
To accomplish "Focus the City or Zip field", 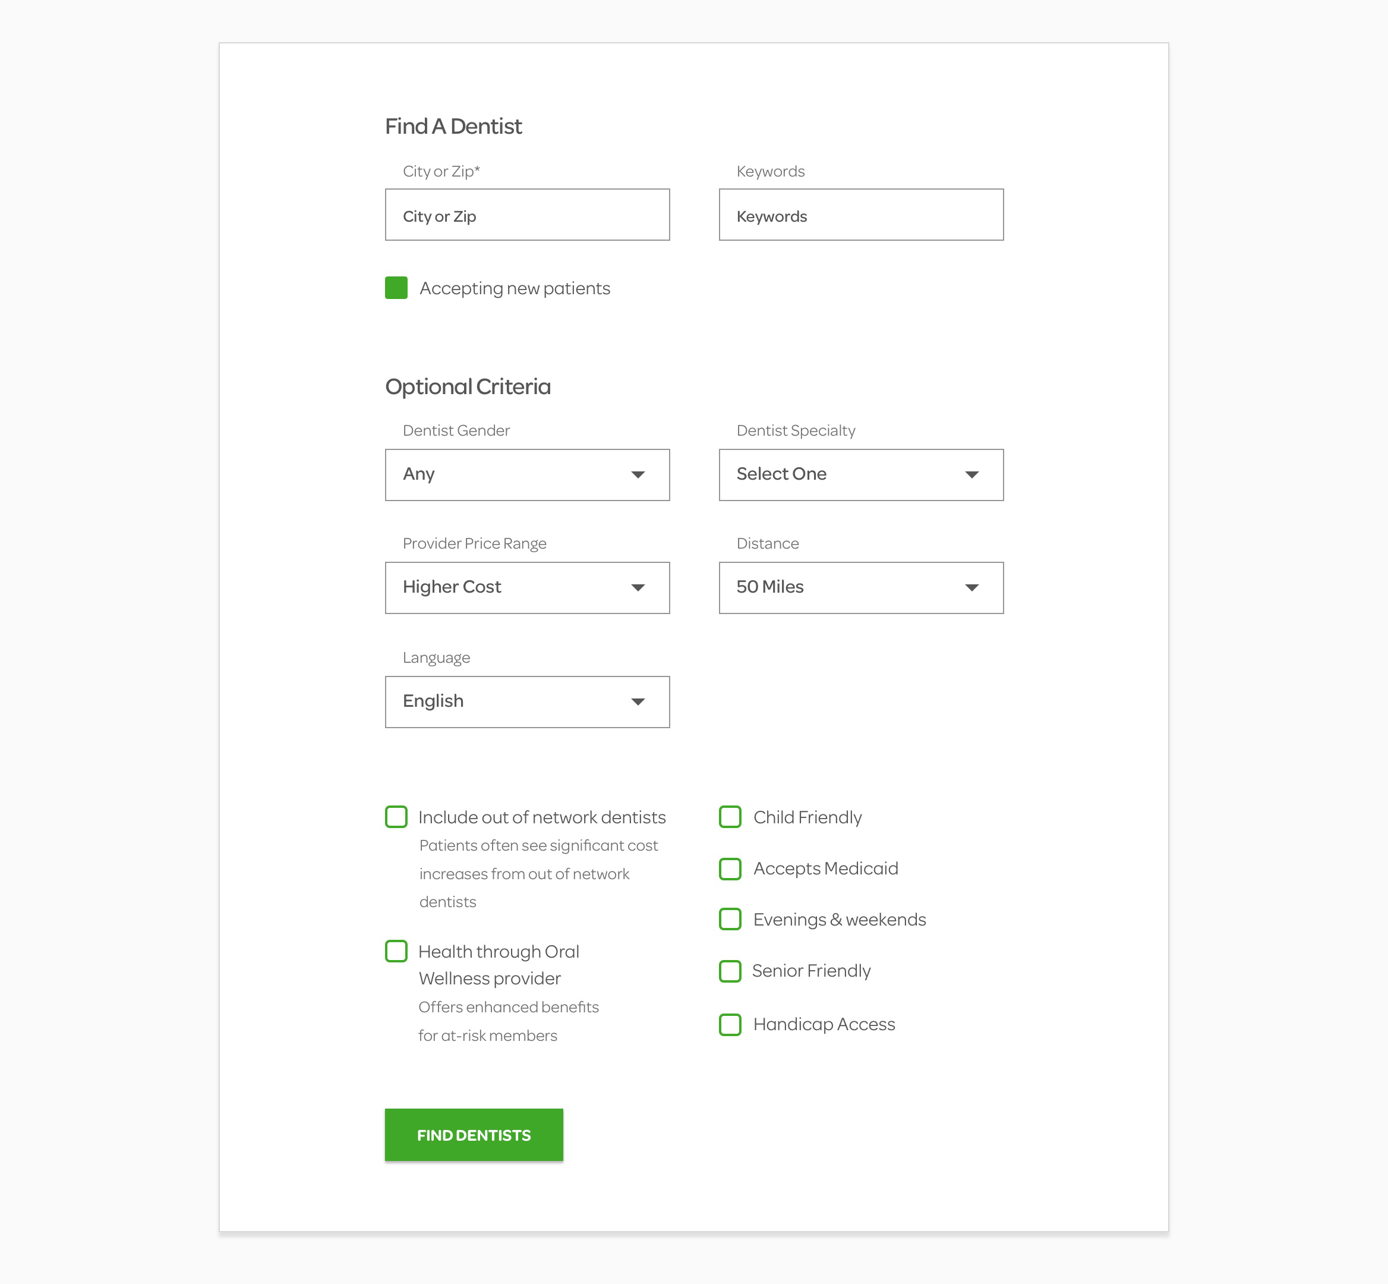I will coord(527,215).
